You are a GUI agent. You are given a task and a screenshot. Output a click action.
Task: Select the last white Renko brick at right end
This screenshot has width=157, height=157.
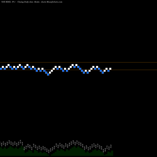point(110,69)
